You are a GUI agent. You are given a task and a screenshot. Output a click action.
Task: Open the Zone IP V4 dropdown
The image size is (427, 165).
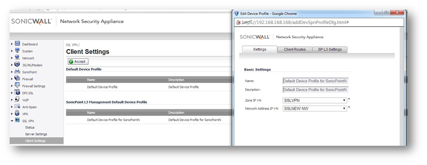click(x=315, y=100)
